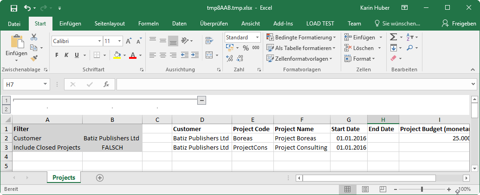The height and width of the screenshot is (195, 480).
Task: Add a decimal place
Action: click(x=230, y=58)
